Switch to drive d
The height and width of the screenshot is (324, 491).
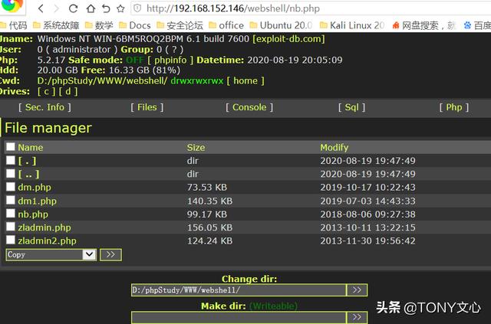point(68,91)
